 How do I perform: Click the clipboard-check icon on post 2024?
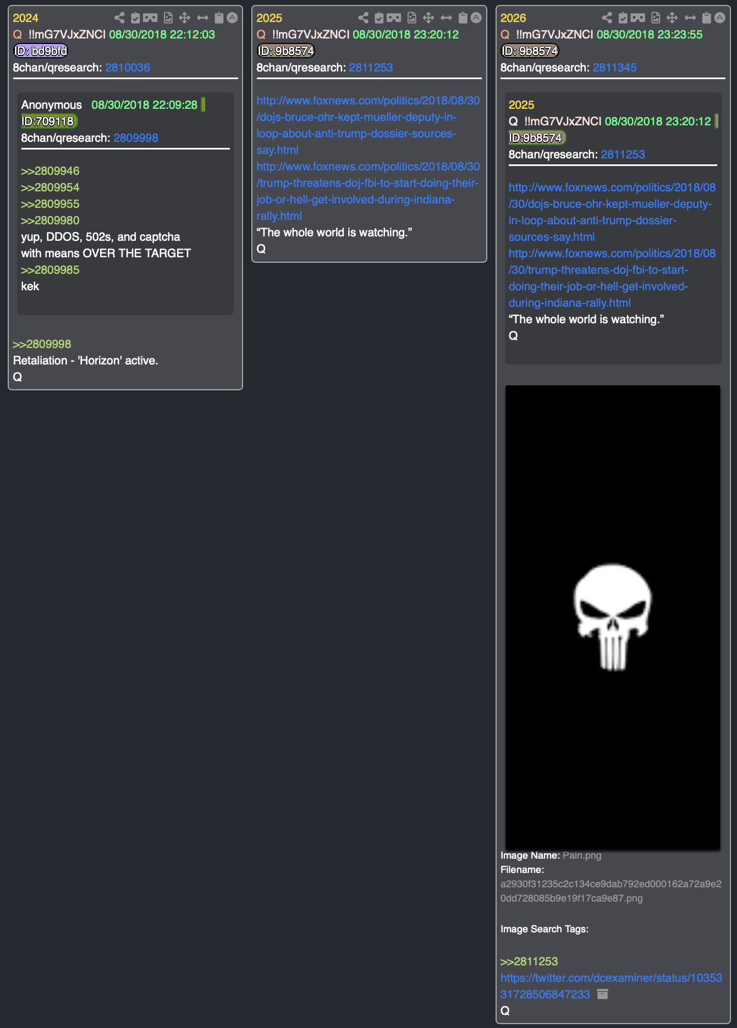135,18
